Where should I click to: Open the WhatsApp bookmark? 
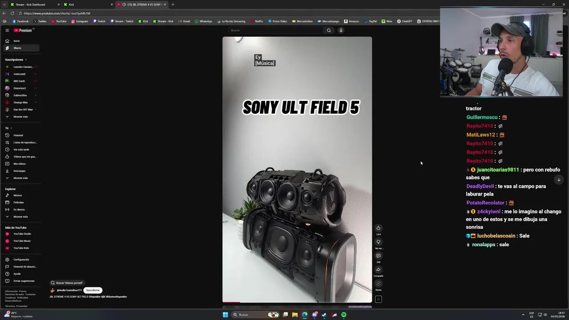pos(203,21)
